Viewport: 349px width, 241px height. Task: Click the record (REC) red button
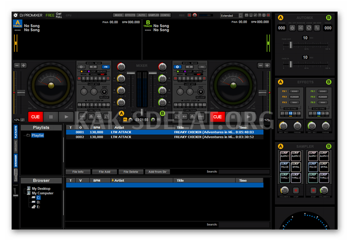point(189,15)
